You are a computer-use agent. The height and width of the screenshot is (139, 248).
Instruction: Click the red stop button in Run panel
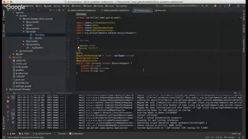click(x=8, y=101)
